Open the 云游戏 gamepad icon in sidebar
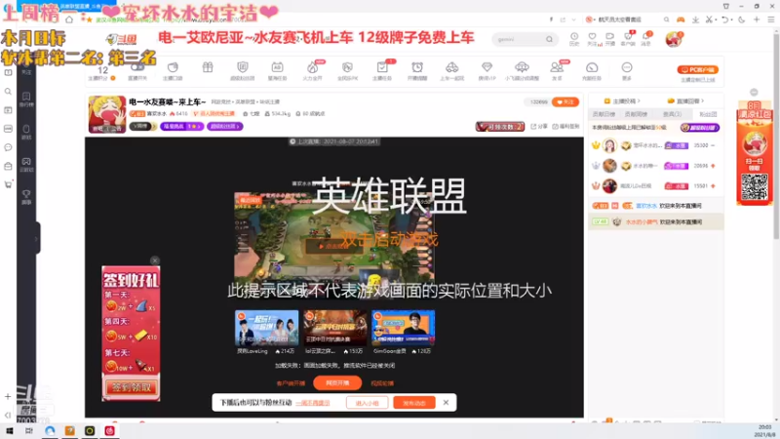The height and width of the screenshot is (439, 780). (26, 165)
